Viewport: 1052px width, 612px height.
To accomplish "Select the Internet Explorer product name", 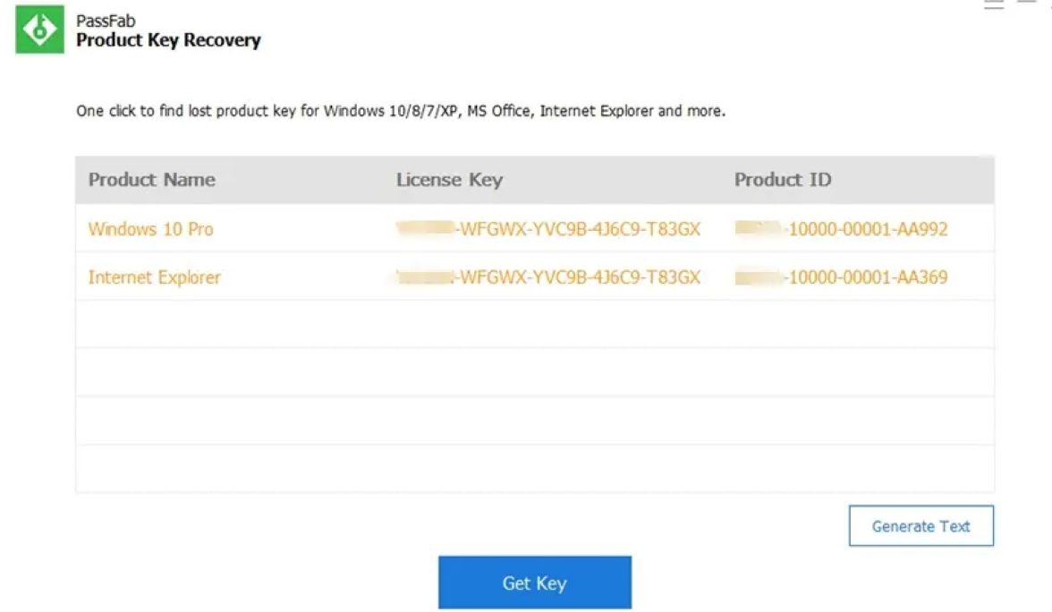I will 154,277.
